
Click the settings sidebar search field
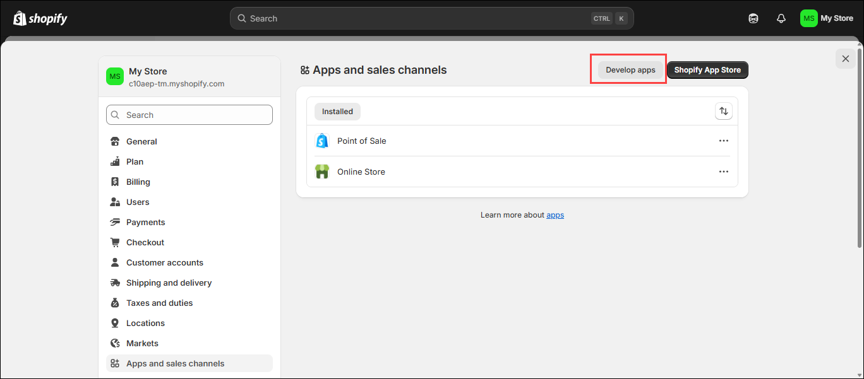189,115
